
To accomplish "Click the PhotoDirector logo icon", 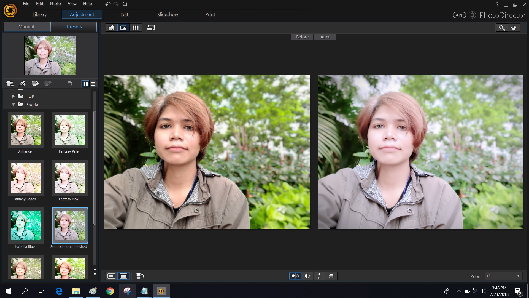I will pos(10,11).
